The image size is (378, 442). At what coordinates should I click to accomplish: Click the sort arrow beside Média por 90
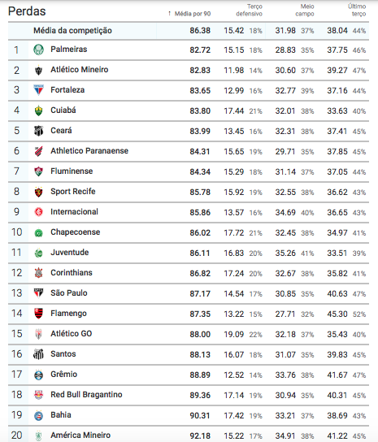click(x=169, y=14)
